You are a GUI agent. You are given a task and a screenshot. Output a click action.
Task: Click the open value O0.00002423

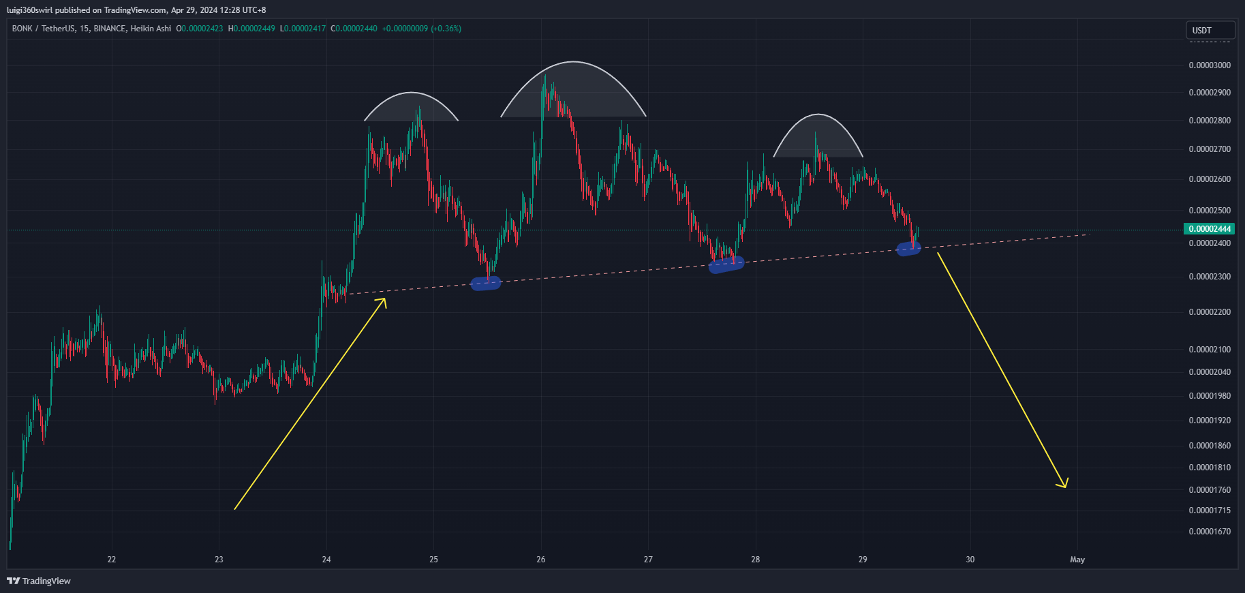[x=200, y=29]
